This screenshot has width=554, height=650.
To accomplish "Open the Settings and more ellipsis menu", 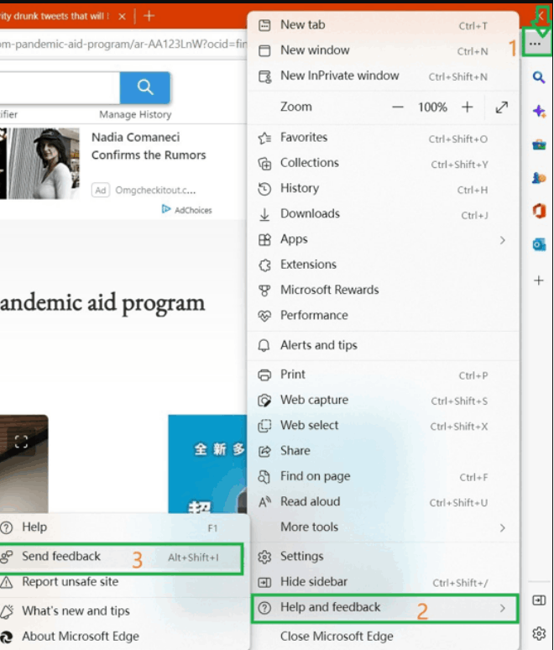I will pyautogui.click(x=536, y=44).
